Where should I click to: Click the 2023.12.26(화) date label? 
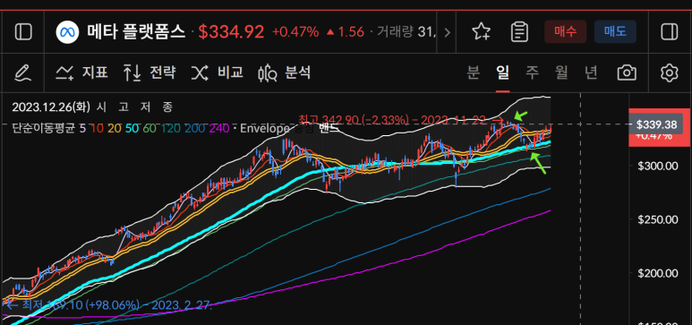51,107
